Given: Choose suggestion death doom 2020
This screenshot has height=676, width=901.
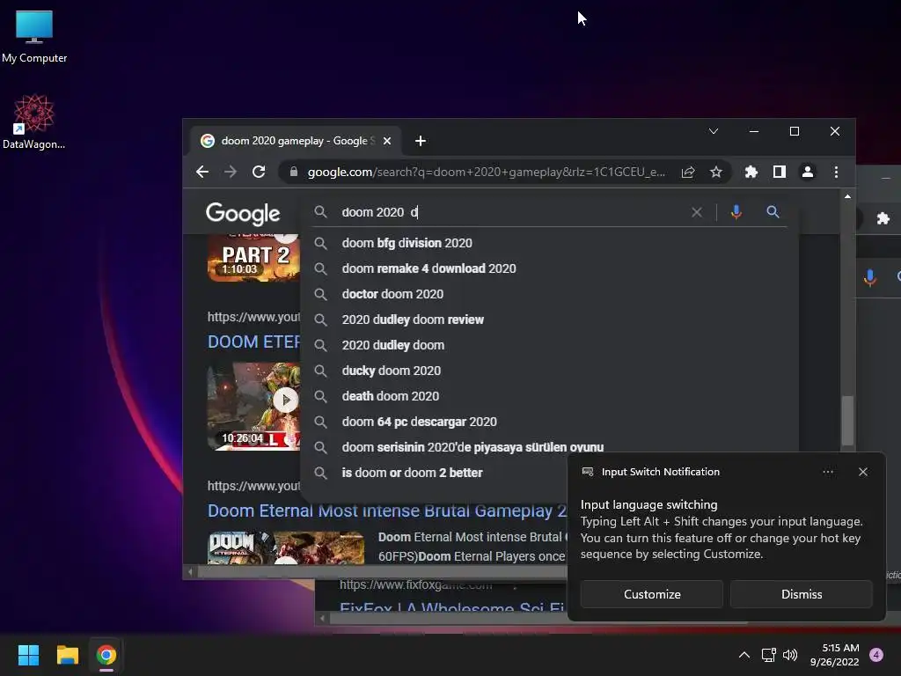Looking at the screenshot, I should coord(549,396).
